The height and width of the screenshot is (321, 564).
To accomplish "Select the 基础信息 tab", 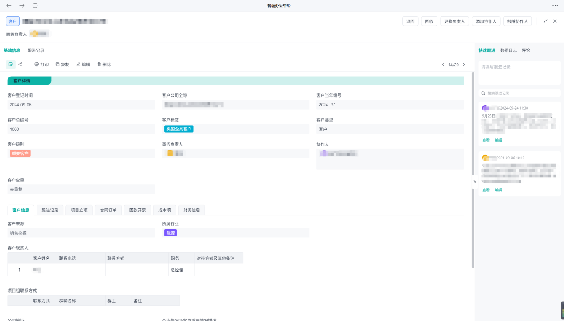I will click(x=12, y=50).
